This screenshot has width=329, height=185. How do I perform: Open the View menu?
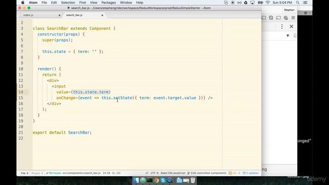click(94, 3)
